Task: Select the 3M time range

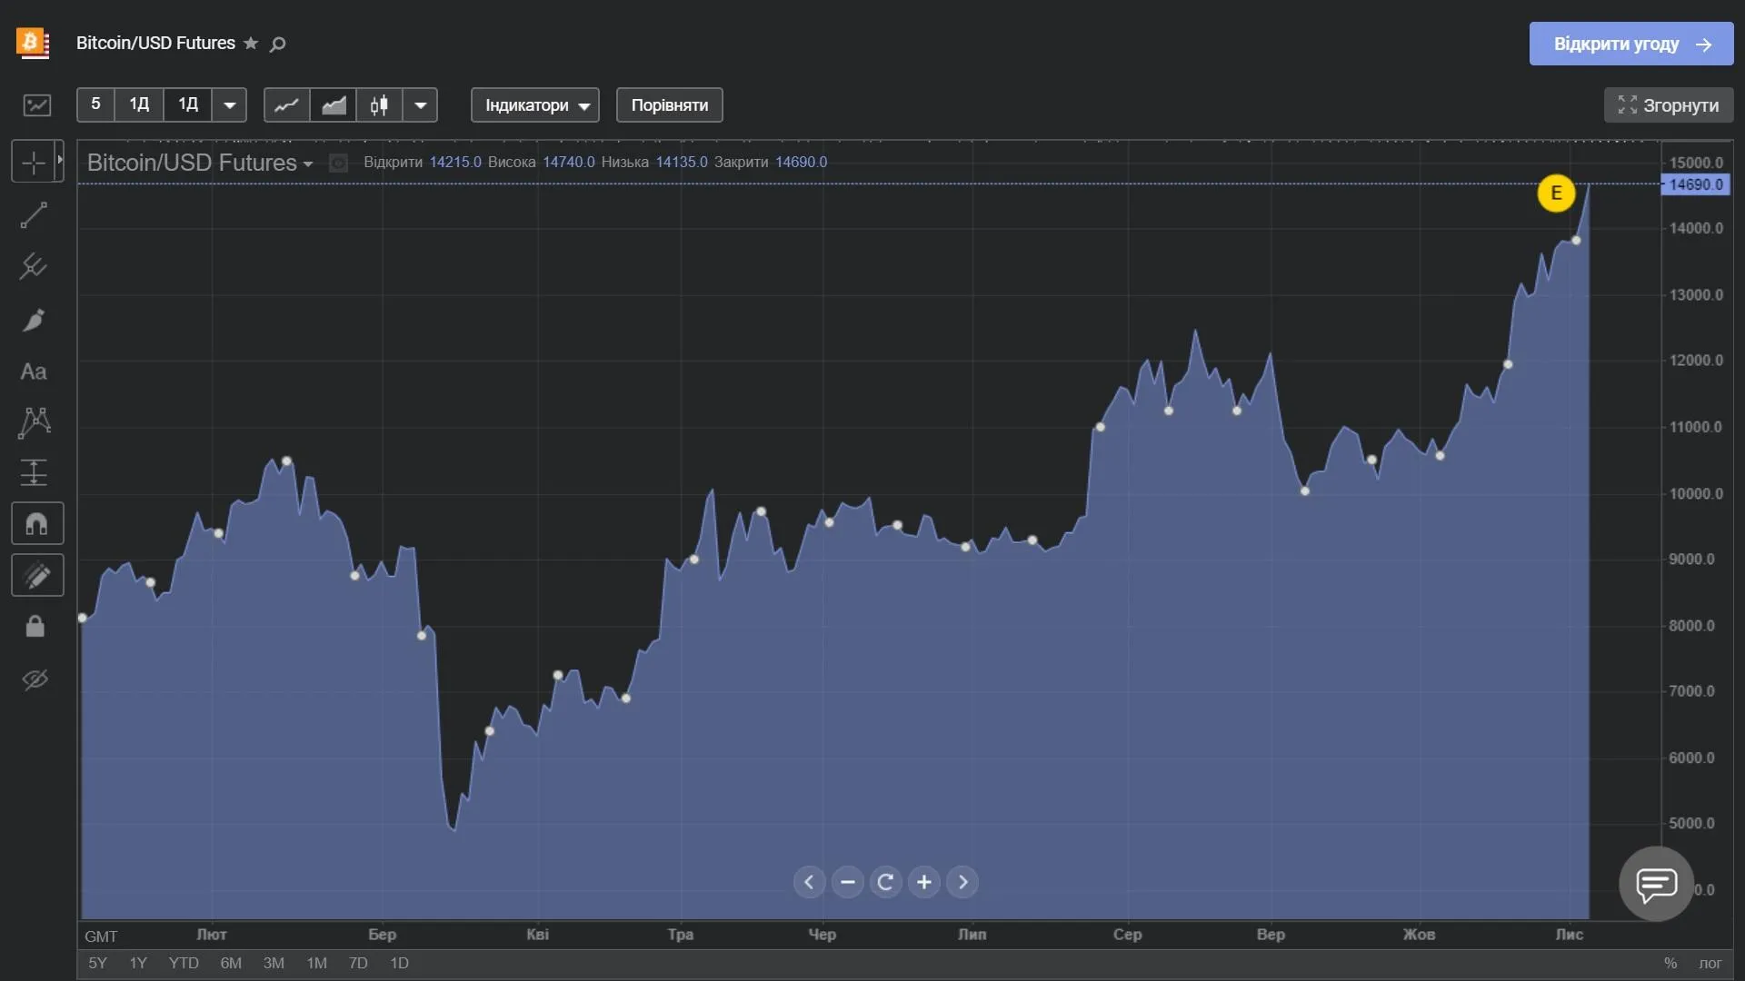Action: pyautogui.click(x=274, y=963)
